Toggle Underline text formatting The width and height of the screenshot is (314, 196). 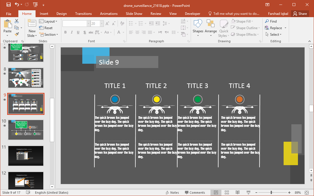[x=78, y=32]
